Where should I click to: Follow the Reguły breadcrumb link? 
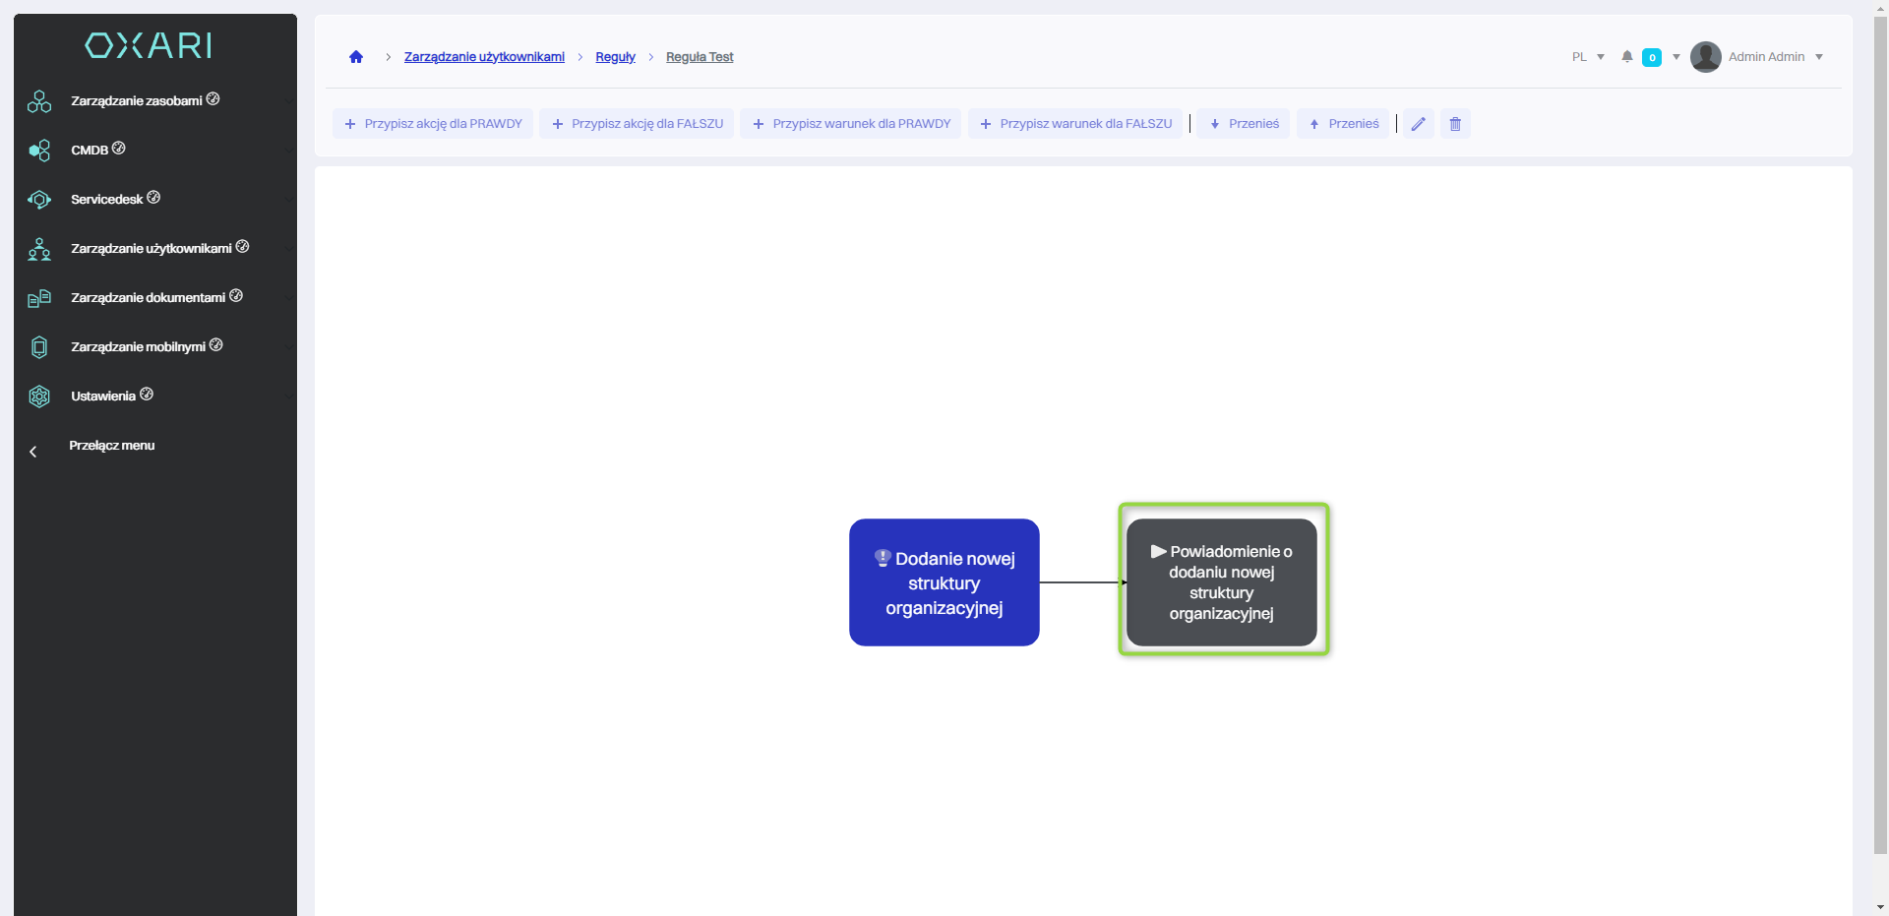615,57
